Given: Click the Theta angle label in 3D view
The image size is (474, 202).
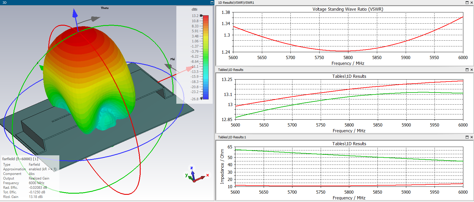Looking at the screenshot, I should [x=105, y=8].
